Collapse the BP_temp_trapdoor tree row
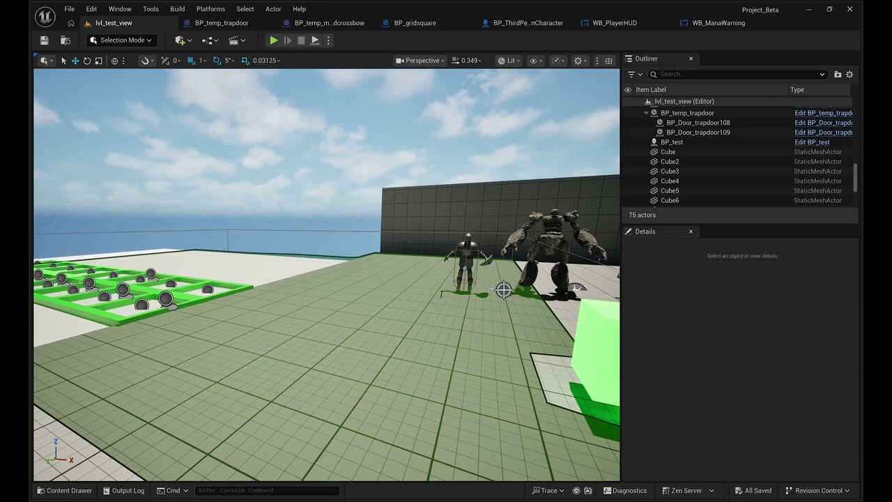The image size is (892, 502). pyautogui.click(x=647, y=113)
